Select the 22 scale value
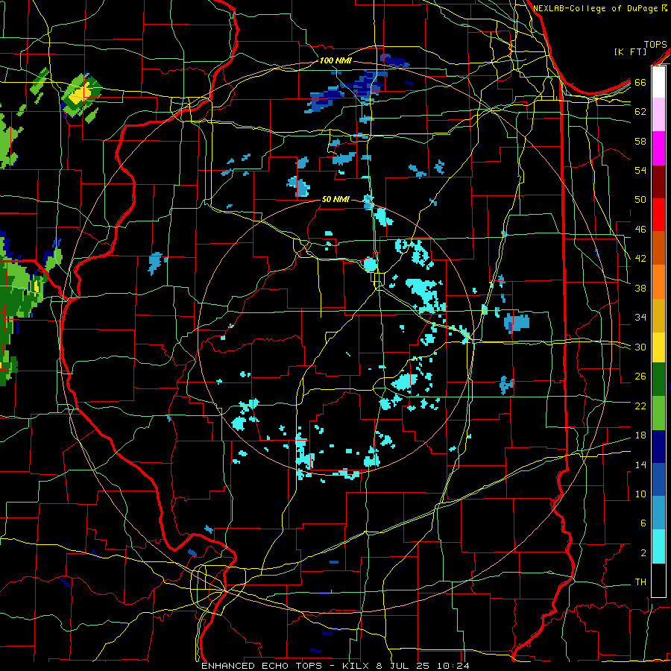This screenshot has height=671, width=671. 640,406
